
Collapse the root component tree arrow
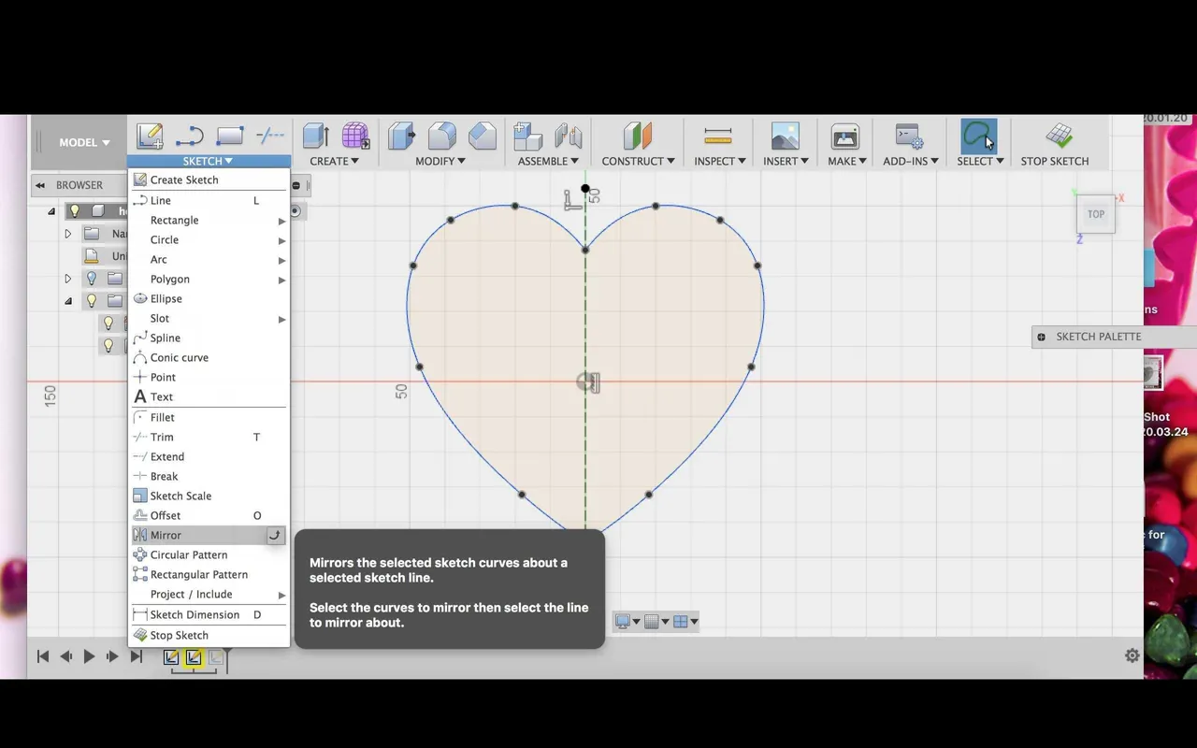click(51, 211)
